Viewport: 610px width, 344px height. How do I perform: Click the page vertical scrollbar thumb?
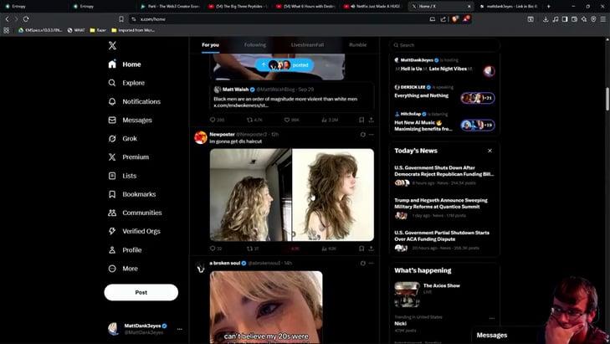[x=607, y=100]
